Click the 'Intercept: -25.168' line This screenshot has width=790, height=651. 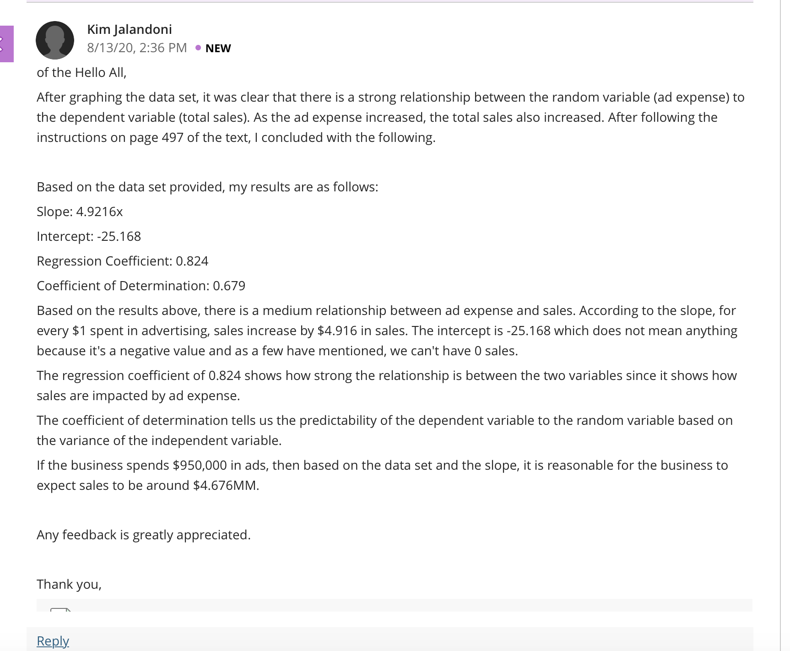(x=89, y=236)
